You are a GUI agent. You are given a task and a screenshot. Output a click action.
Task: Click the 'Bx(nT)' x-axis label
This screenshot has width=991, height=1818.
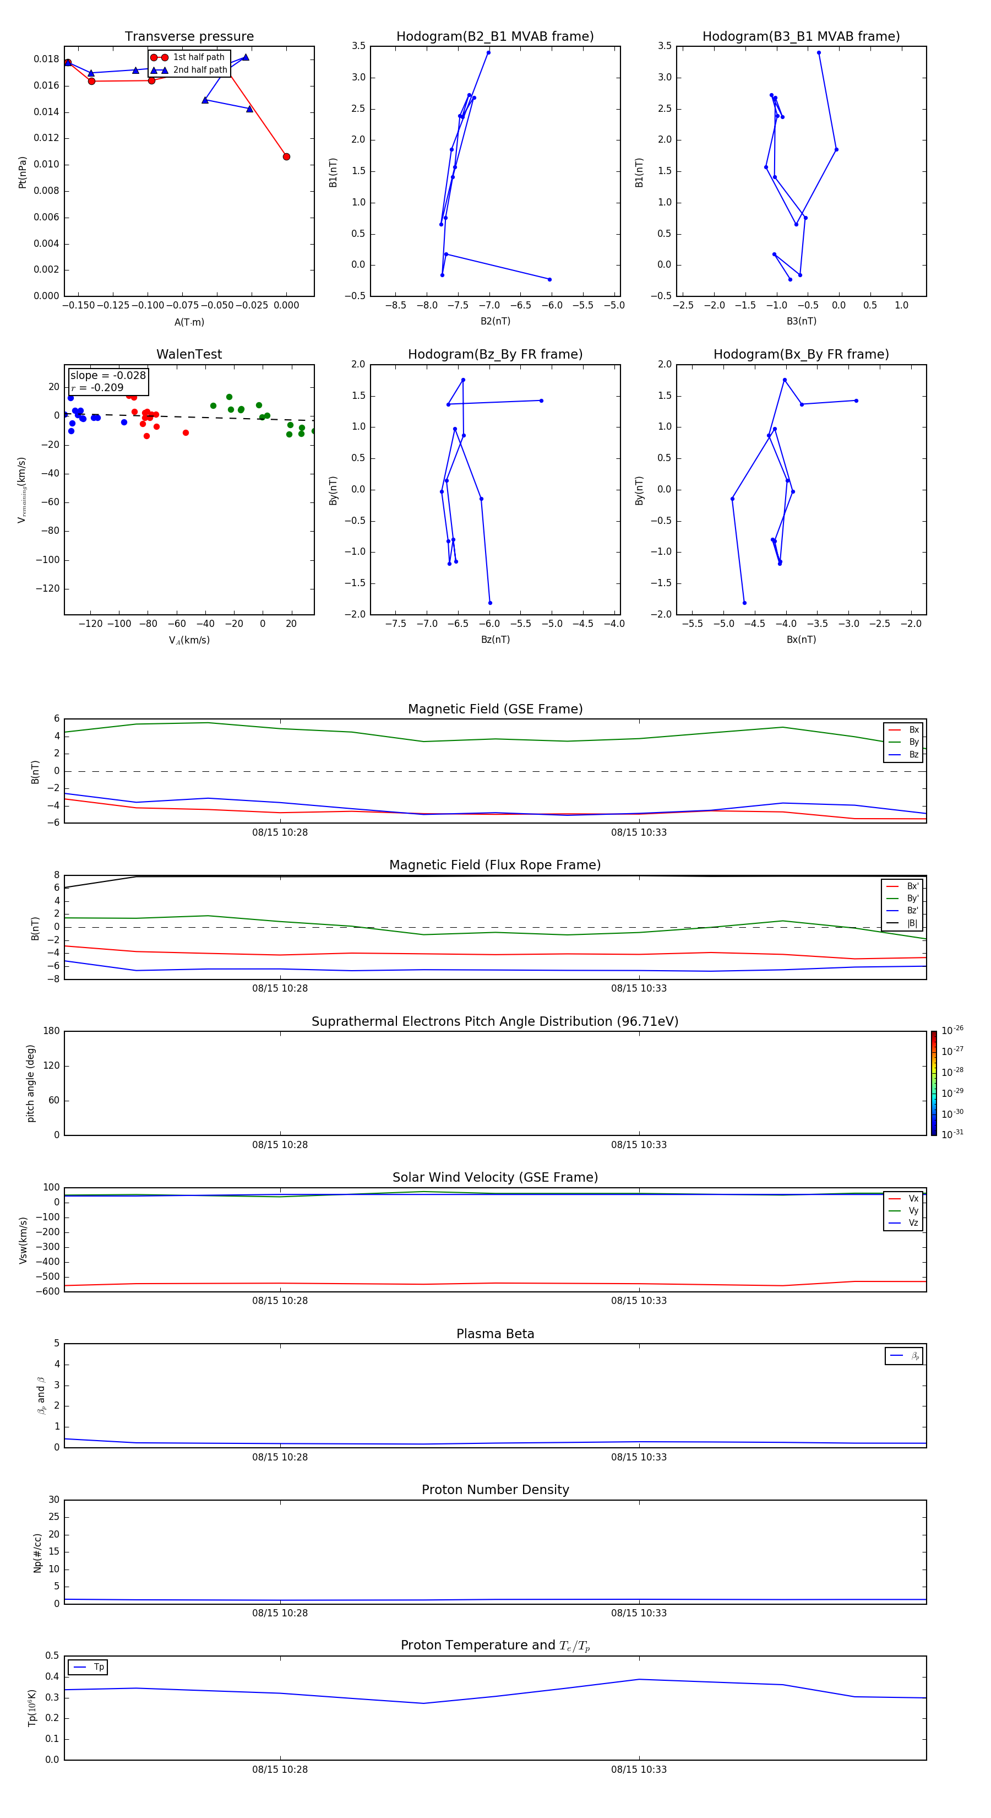pos(801,640)
